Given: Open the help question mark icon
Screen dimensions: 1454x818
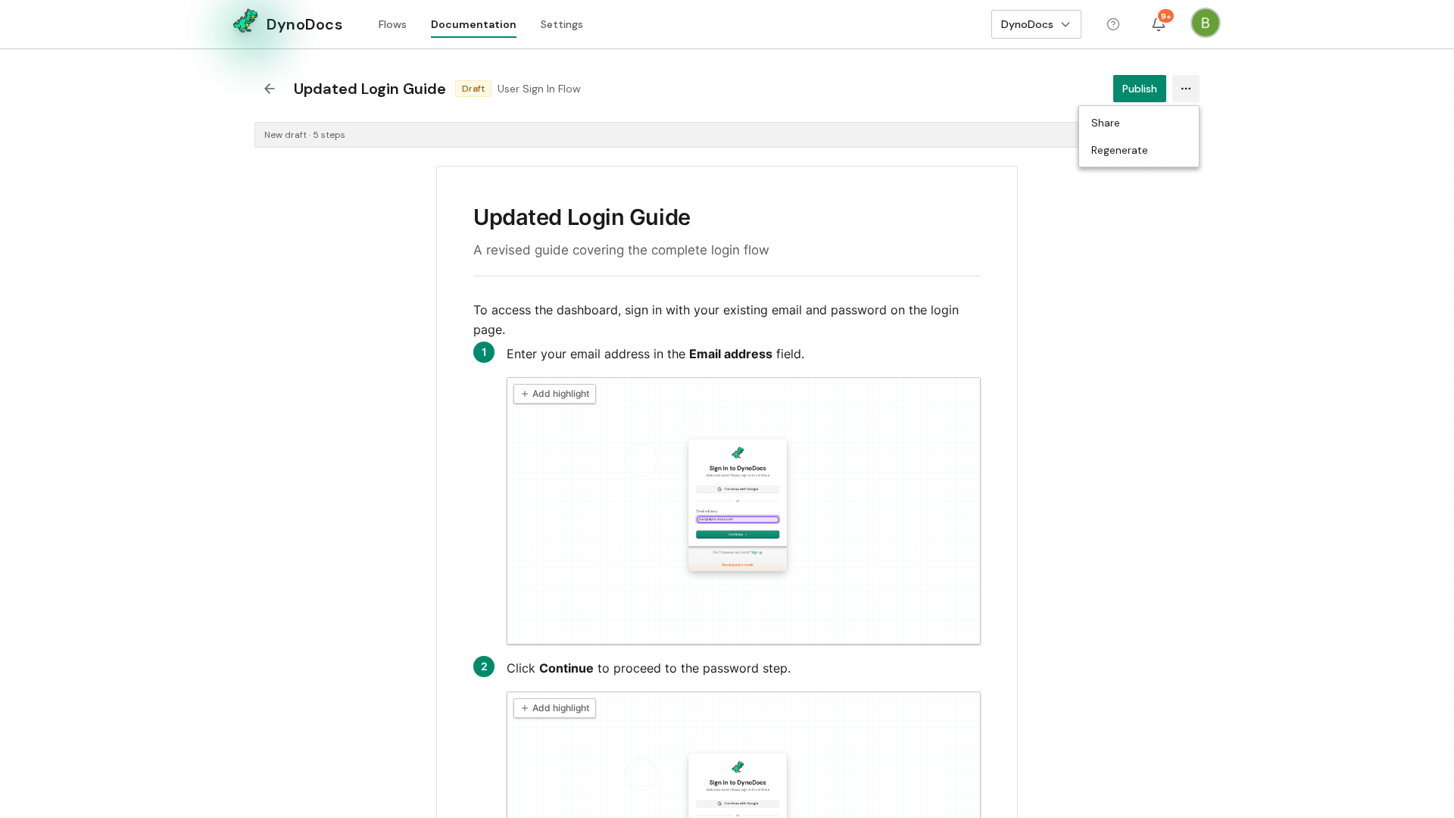Looking at the screenshot, I should click(x=1113, y=24).
